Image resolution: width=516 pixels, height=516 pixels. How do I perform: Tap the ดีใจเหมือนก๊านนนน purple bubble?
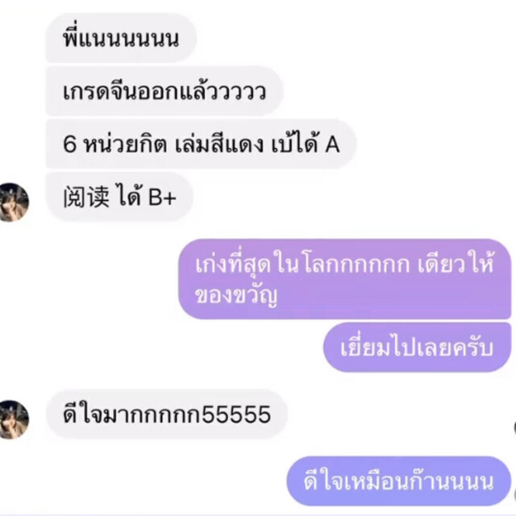399,481
